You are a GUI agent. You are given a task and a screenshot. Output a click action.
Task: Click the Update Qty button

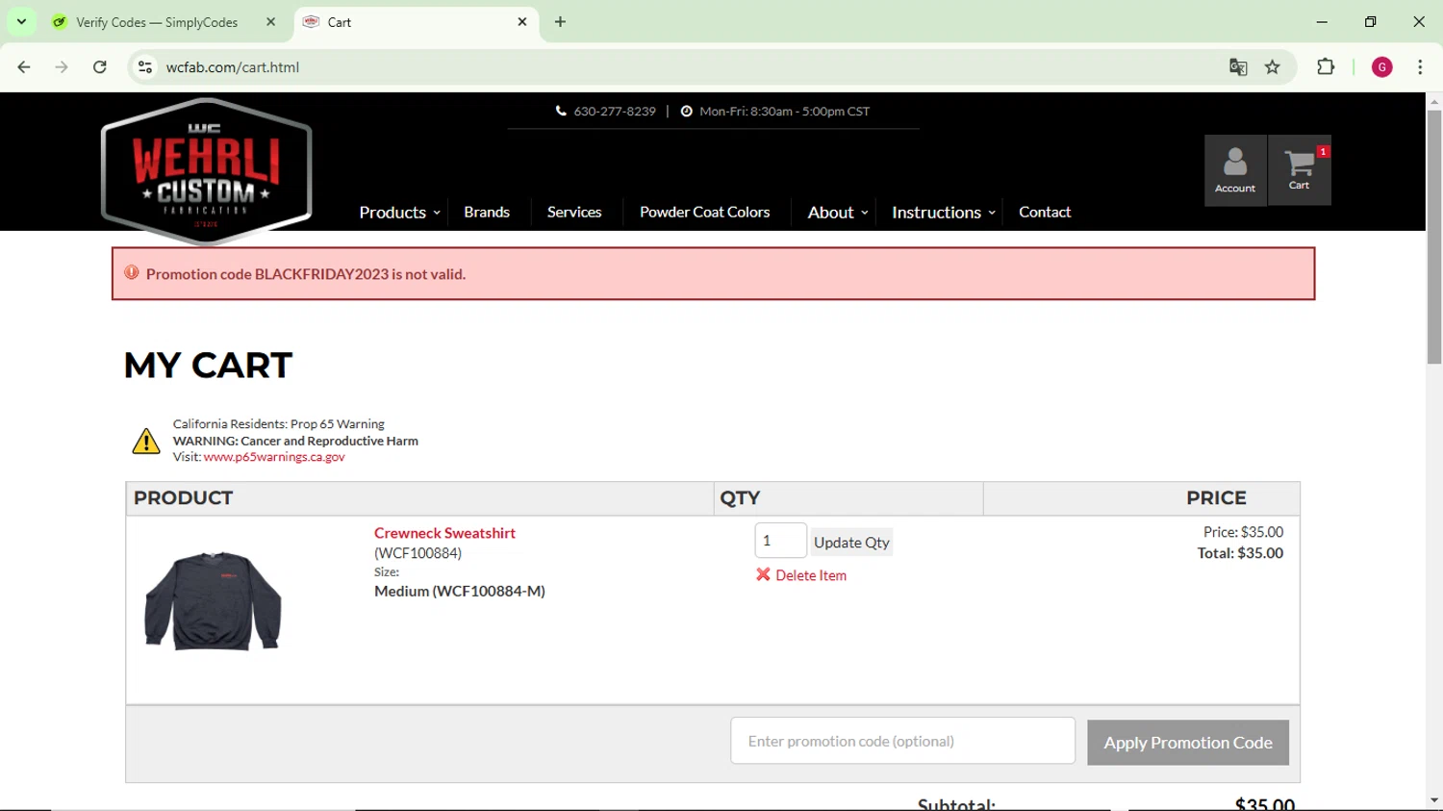click(x=851, y=543)
